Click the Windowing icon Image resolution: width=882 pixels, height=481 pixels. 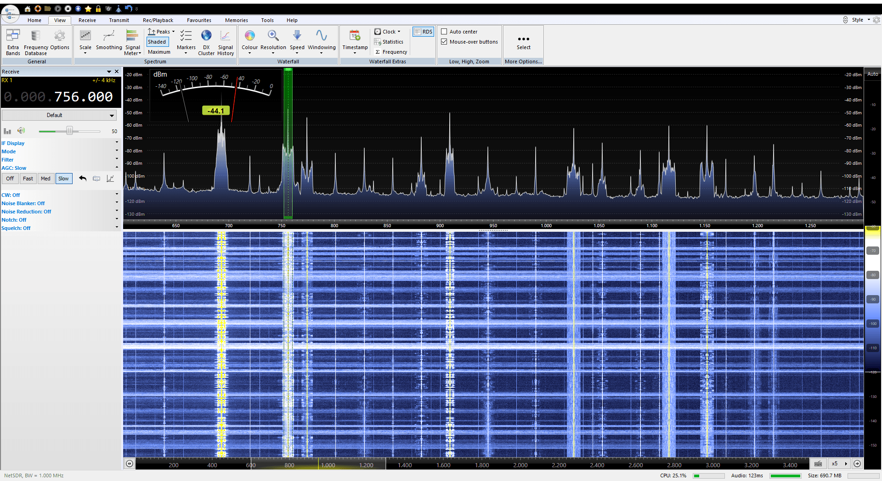point(321,41)
